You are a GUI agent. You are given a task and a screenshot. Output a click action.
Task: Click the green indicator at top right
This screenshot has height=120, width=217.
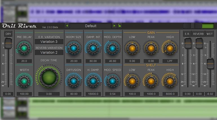(x=208, y=26)
